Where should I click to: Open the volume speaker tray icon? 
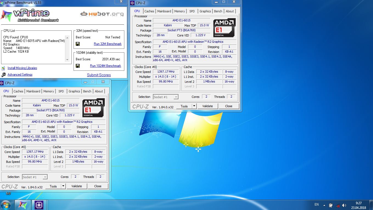tap(344, 205)
